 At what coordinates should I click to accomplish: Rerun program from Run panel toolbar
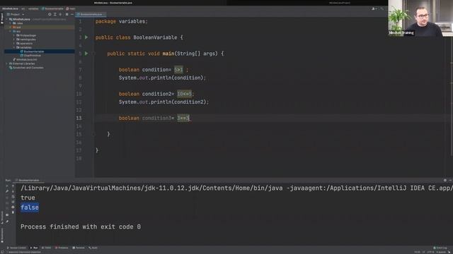pos(7,186)
